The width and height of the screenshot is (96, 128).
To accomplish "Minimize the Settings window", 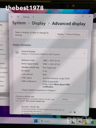I will coord(76,16).
